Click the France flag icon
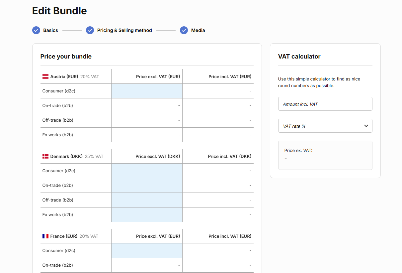The height and width of the screenshot is (273, 402). 45,236
